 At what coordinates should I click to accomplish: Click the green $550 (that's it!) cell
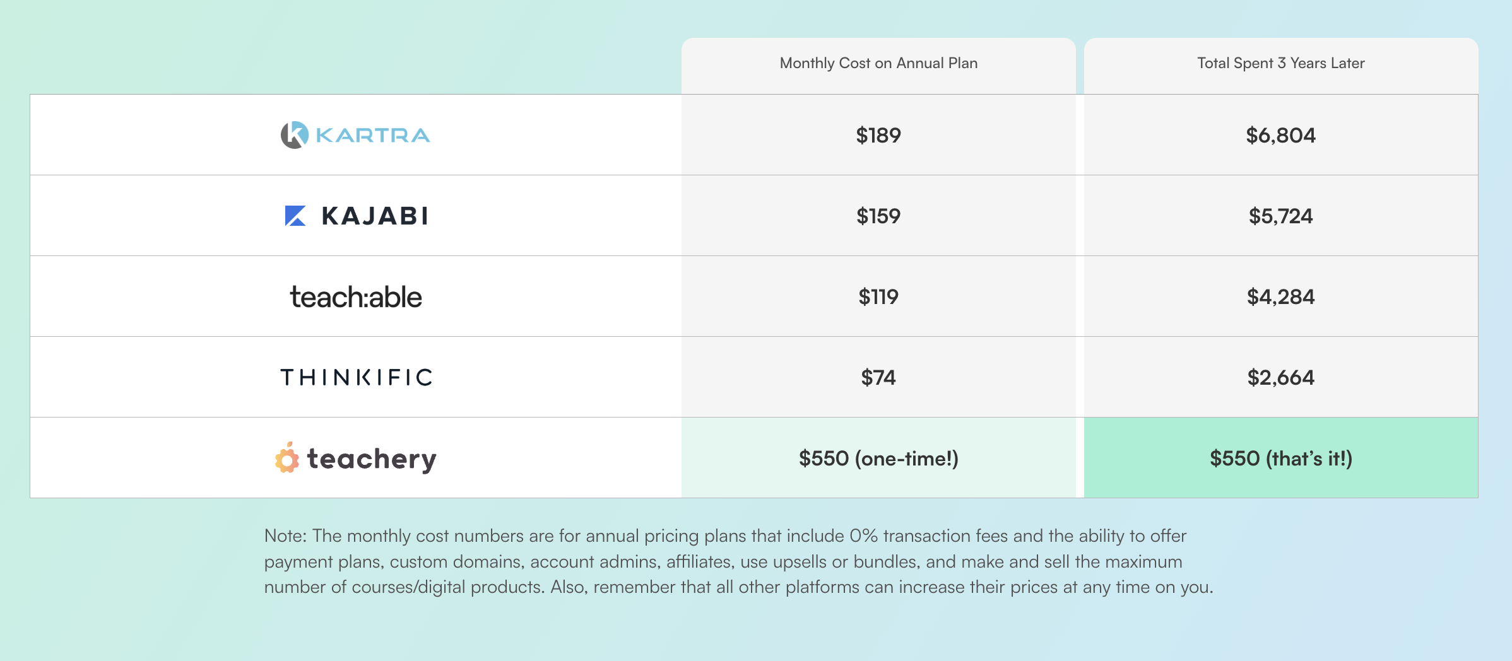(1281, 458)
